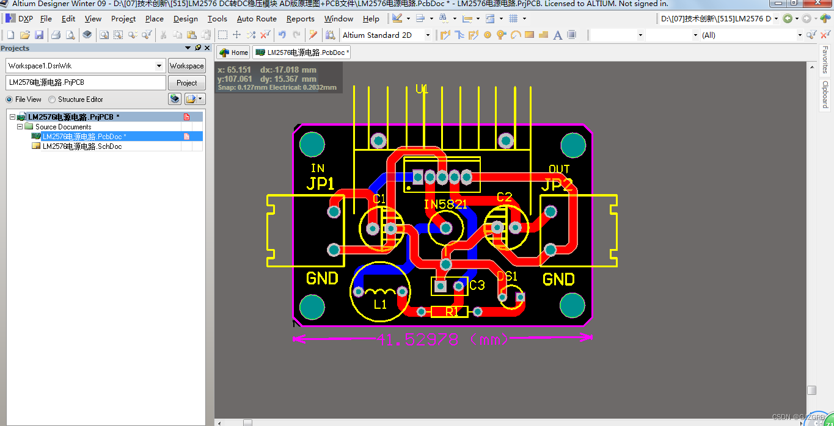Select the Place Via toolbar icon
This screenshot has width=834, height=426.
(500, 35)
